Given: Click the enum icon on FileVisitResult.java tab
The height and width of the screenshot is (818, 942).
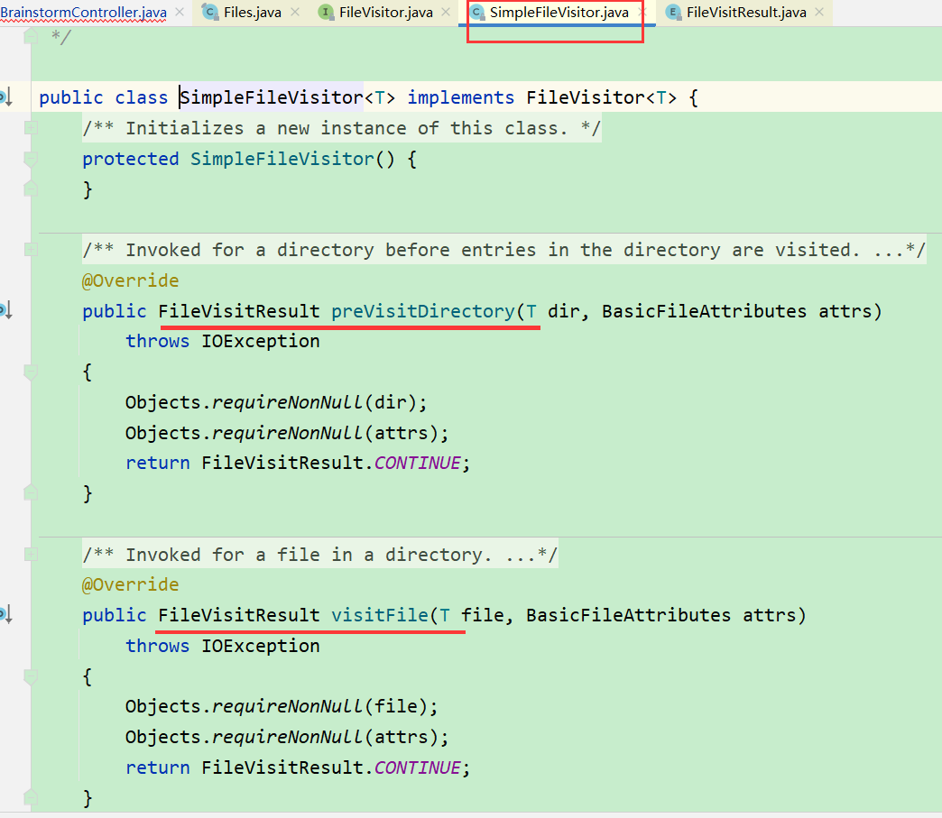Looking at the screenshot, I should [673, 12].
